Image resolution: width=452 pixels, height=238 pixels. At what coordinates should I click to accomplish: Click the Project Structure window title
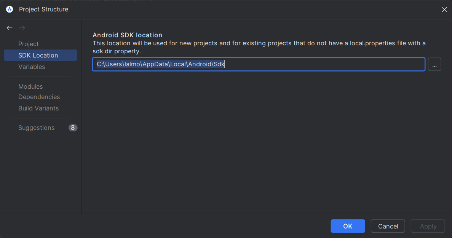[43, 9]
